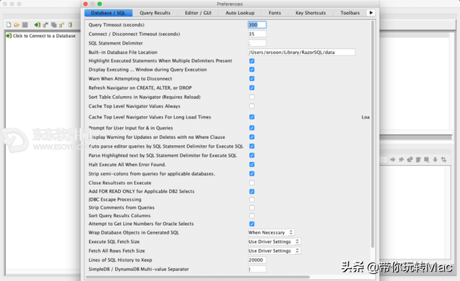Uncheck Highlight Executed Statements checkbox
This screenshot has width=460, height=281.
(252, 61)
